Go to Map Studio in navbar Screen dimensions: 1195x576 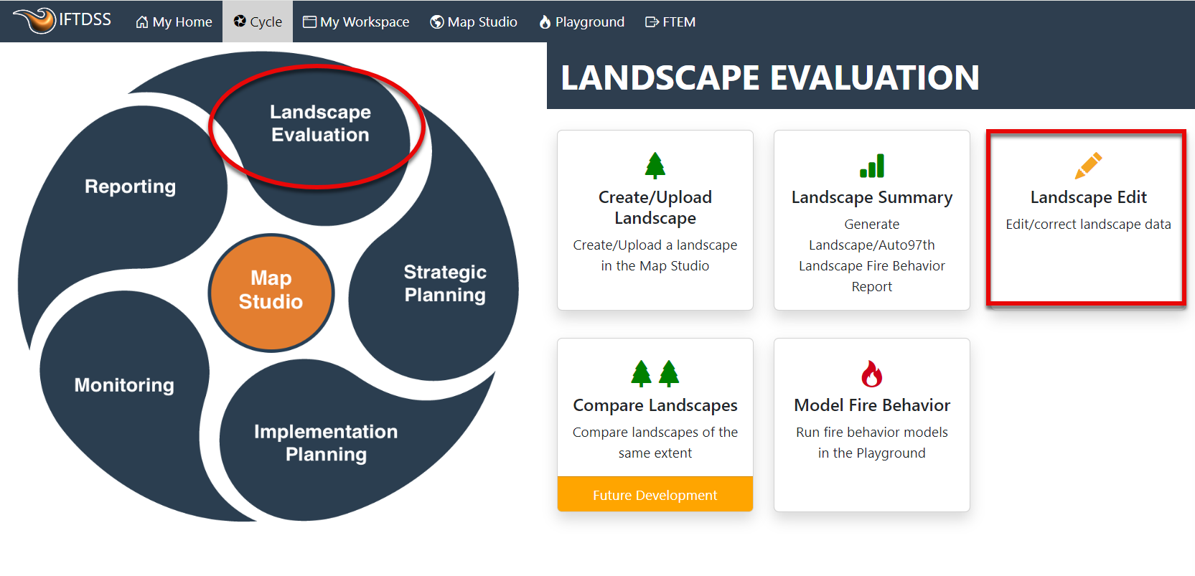(474, 22)
